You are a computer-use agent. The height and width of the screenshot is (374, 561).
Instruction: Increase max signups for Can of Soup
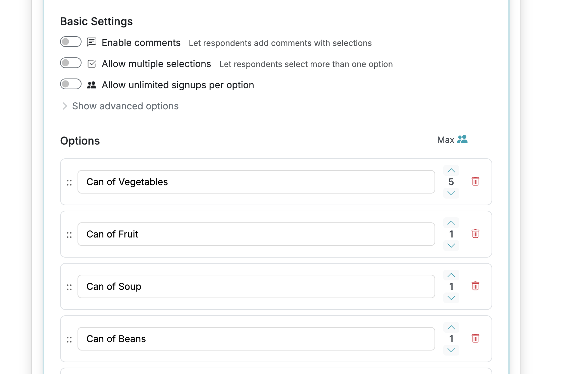(x=451, y=275)
